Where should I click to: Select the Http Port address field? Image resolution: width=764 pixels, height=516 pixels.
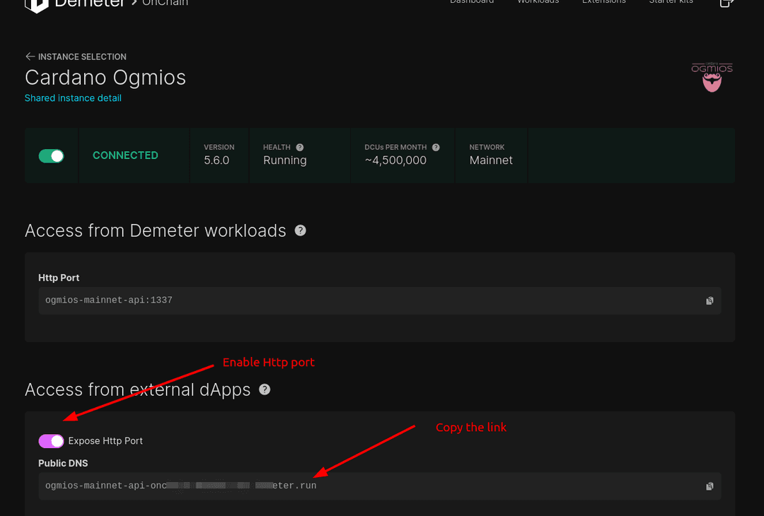tap(380, 300)
